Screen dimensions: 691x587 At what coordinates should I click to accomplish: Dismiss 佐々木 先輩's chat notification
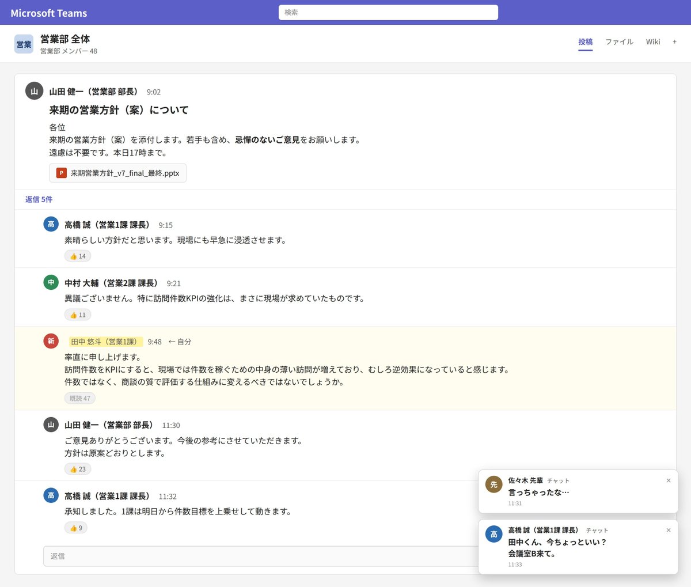669,480
